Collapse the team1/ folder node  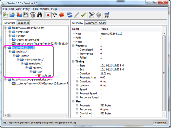14,55
